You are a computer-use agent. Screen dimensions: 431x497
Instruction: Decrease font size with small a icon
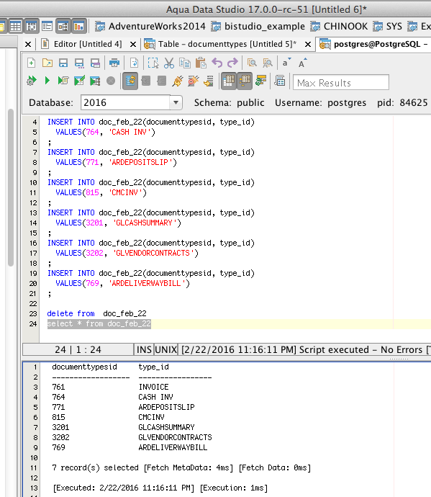(286, 63)
